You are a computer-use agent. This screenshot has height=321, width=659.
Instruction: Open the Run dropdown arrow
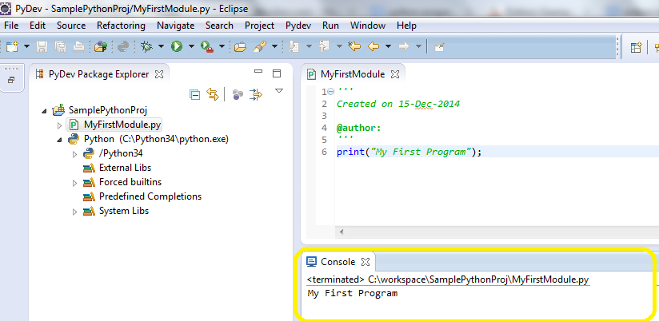(x=191, y=46)
